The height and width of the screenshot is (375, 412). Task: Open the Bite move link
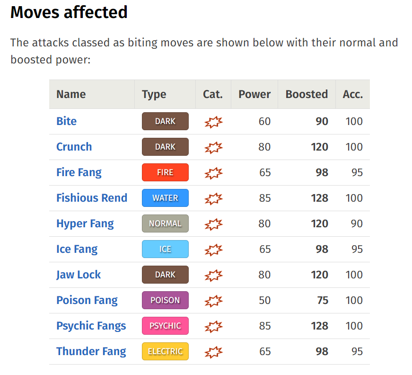(67, 121)
